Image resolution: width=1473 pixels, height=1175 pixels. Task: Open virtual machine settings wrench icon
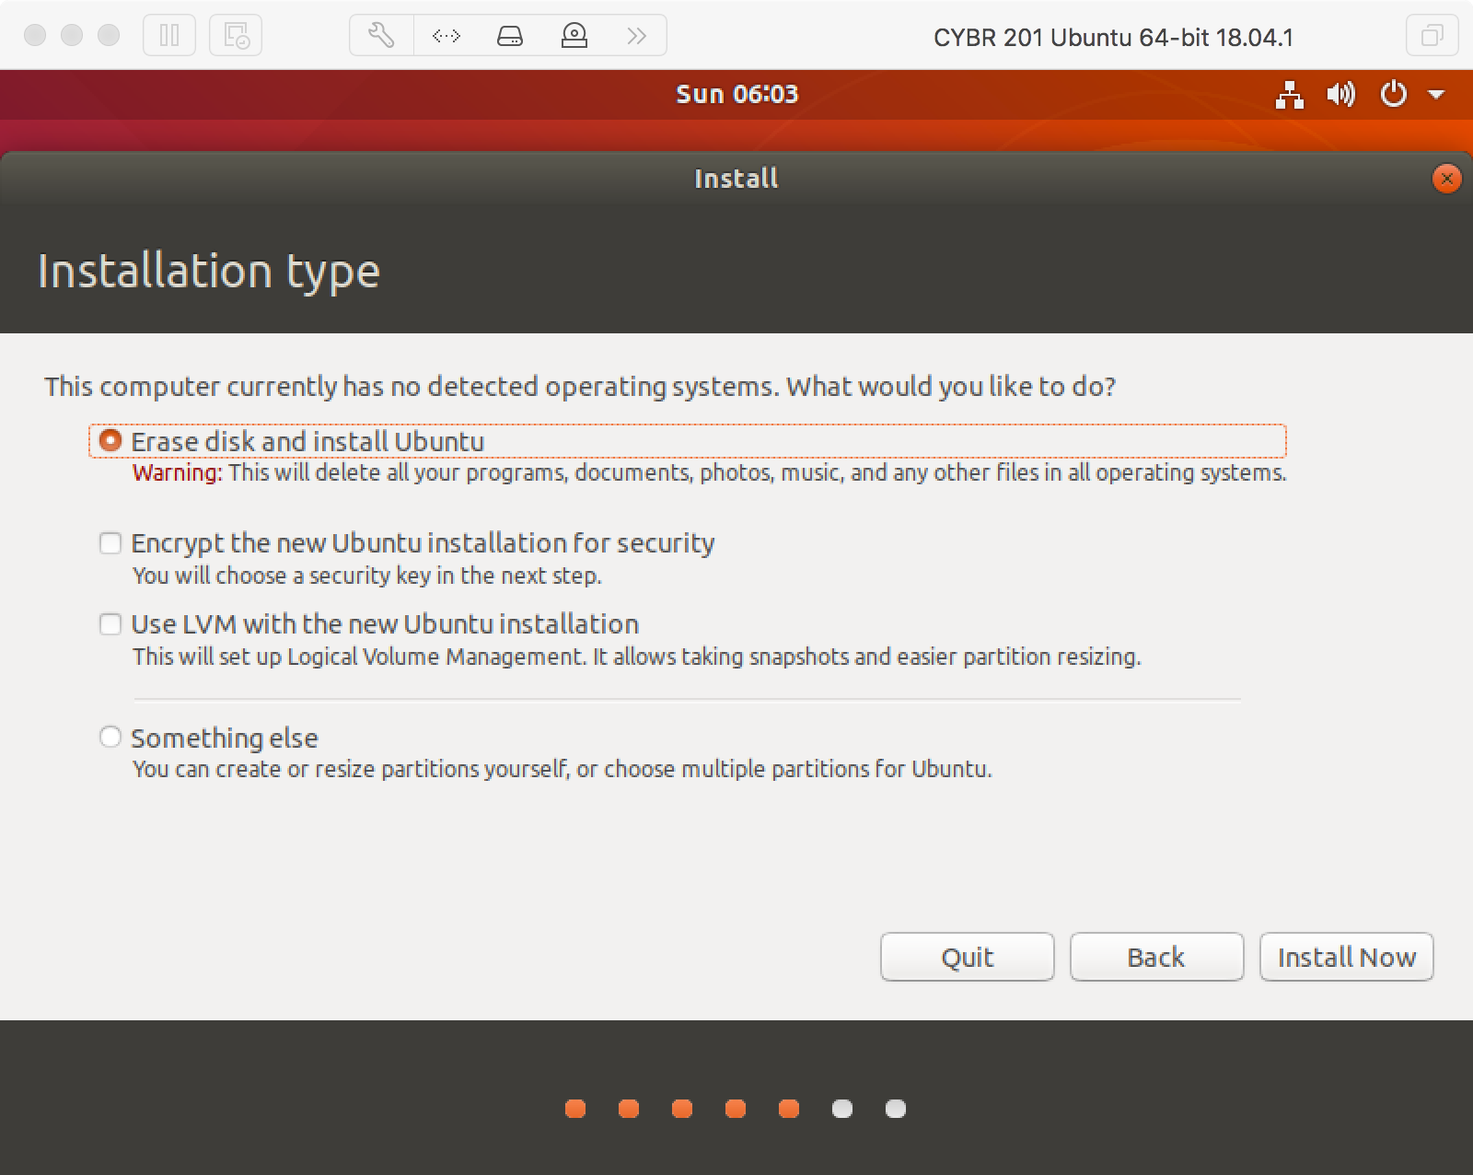pyautogui.click(x=381, y=36)
